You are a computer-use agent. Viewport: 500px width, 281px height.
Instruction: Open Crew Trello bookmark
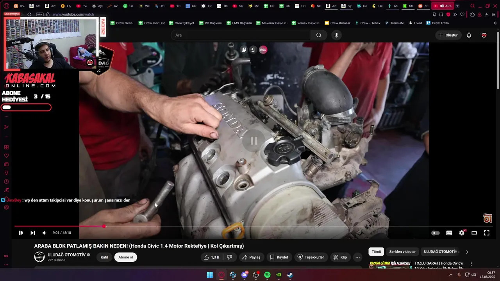(437, 23)
